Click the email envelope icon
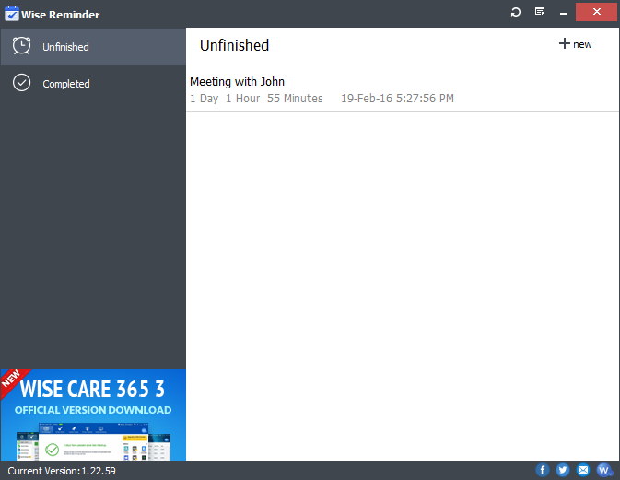The image size is (620, 480). click(x=583, y=470)
